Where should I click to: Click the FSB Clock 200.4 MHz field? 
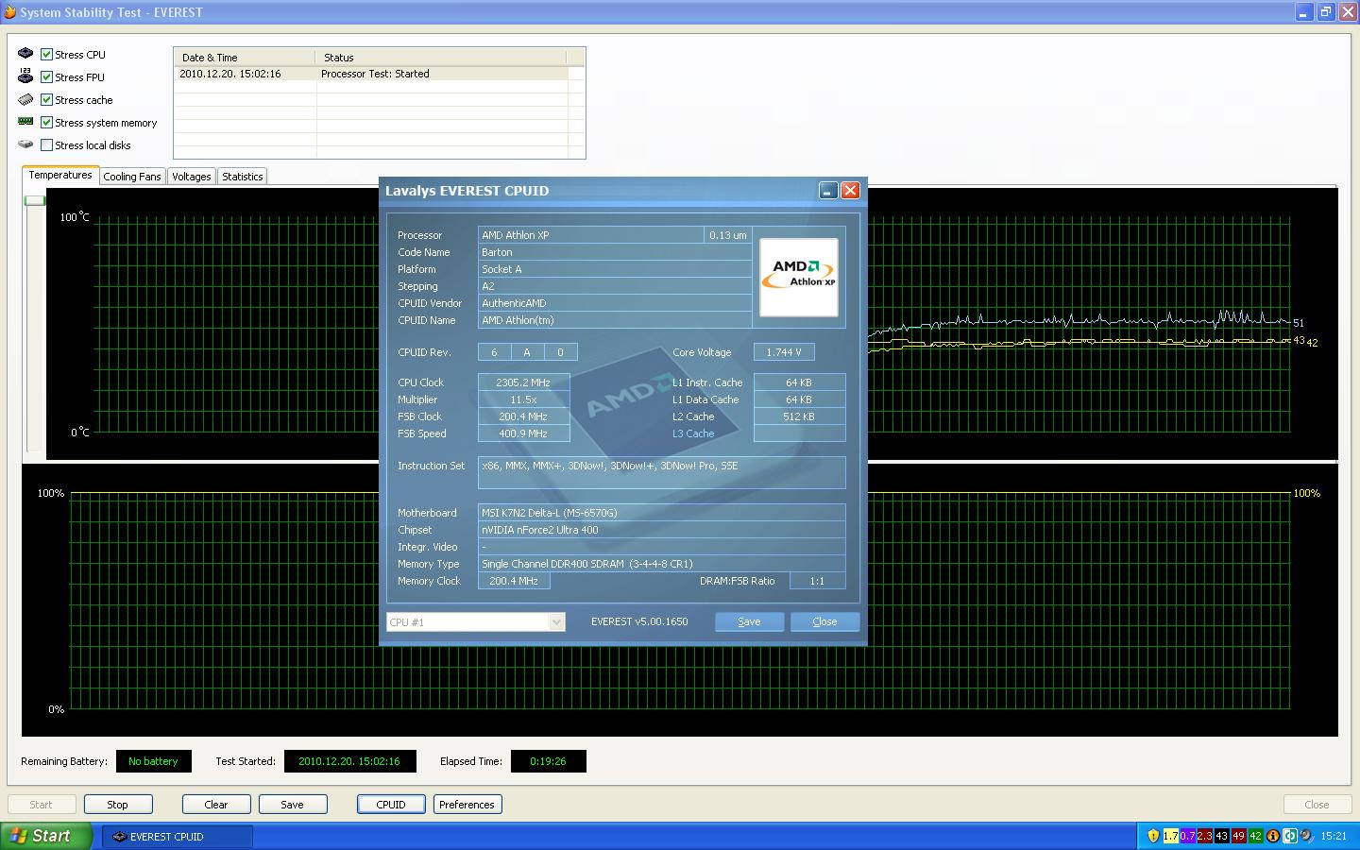pos(523,416)
